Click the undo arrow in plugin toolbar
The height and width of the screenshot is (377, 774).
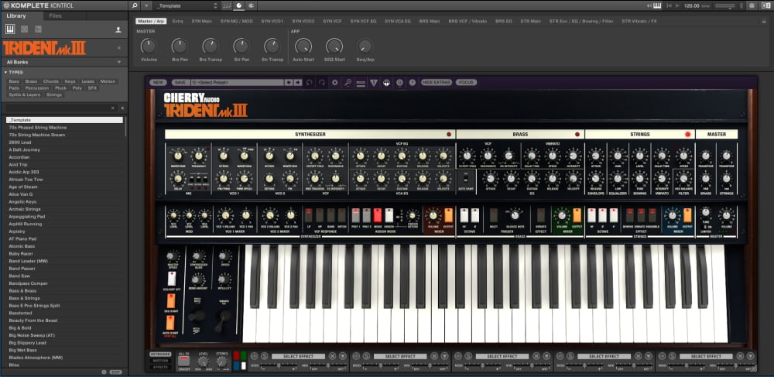click(310, 82)
